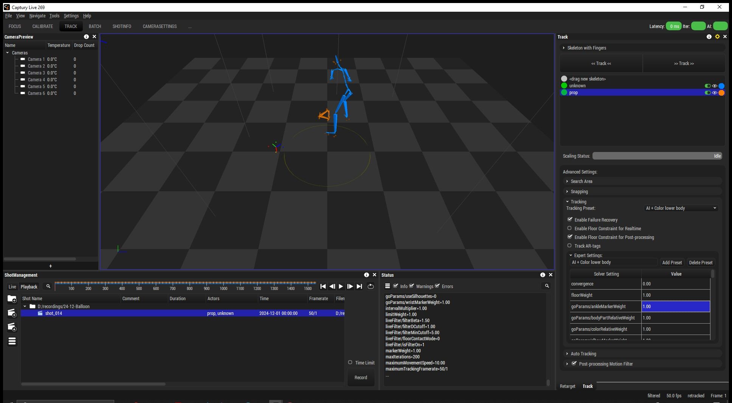Open the Tools menu
732x403 pixels.
[x=54, y=16]
